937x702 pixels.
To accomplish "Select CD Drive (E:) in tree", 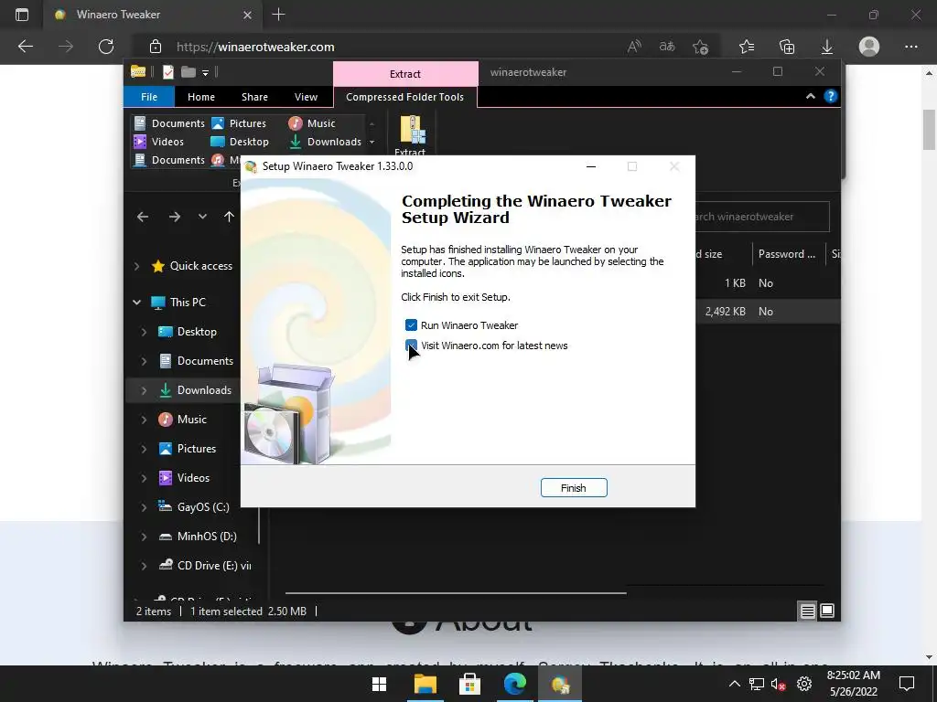I will tap(213, 566).
